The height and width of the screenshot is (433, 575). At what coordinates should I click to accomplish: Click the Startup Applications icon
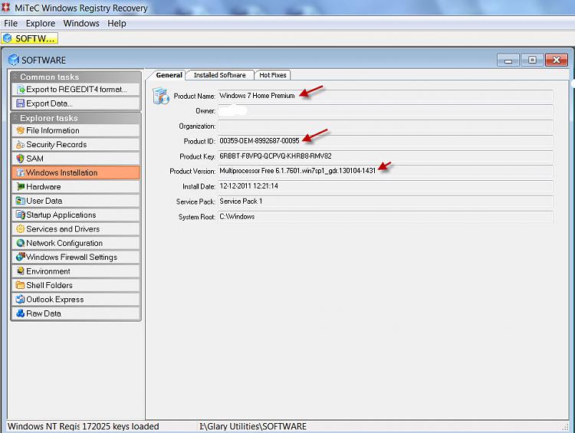point(21,215)
